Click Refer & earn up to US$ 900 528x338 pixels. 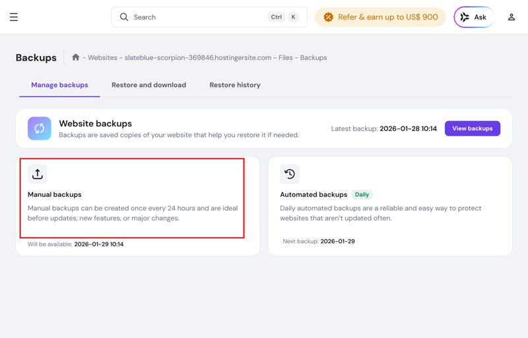point(387,17)
